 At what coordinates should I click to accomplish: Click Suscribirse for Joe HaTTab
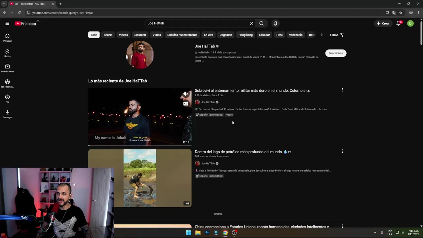coord(336,53)
